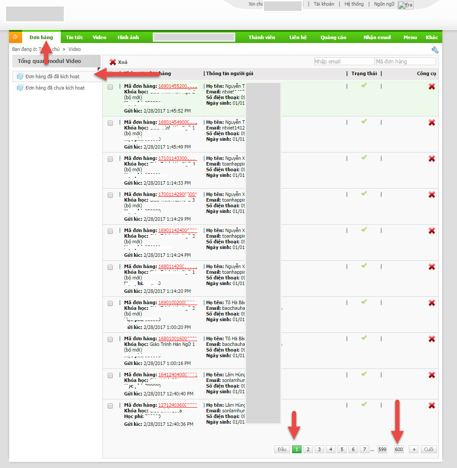Screen dimensions: 457x468
Task: Click the Nhập email search field
Action: [x=344, y=62]
